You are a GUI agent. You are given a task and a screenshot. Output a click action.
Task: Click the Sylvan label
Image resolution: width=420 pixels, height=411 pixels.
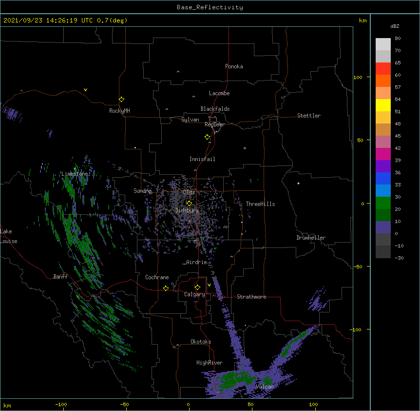(x=190, y=120)
